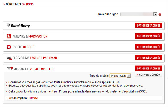Enable the Facture par Email option
This screenshot has height=107, width=168.
click(149, 58)
